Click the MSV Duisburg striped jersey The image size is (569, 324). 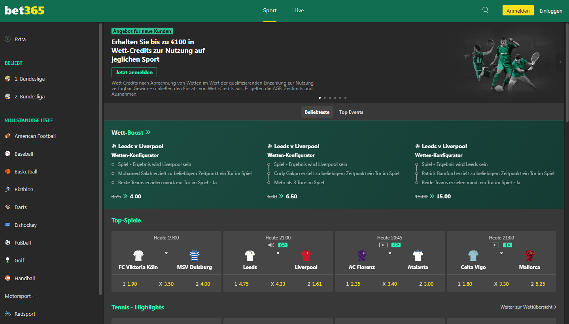pyautogui.click(x=194, y=256)
